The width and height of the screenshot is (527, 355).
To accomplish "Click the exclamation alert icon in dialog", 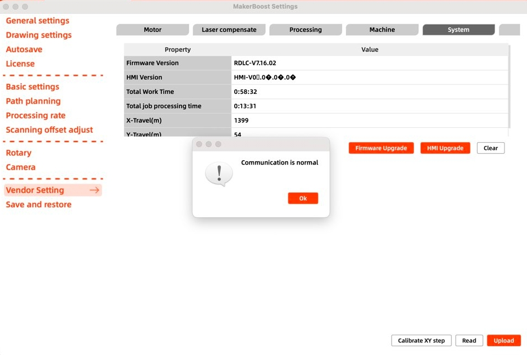I will click(219, 173).
